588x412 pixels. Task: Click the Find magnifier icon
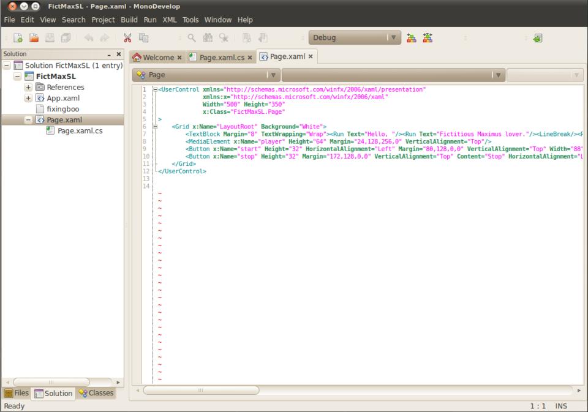(x=192, y=38)
